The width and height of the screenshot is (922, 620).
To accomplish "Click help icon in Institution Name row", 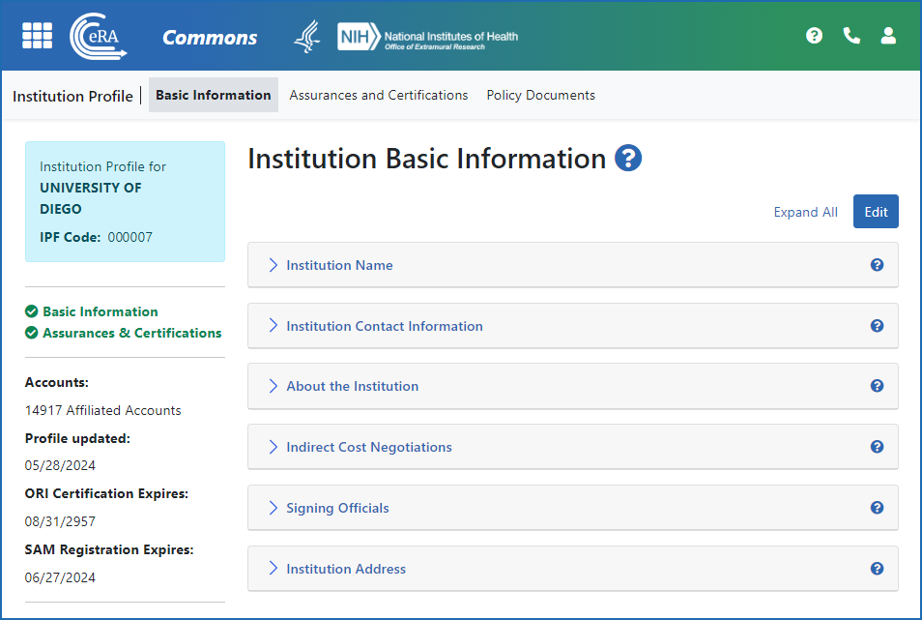I will click(x=877, y=265).
